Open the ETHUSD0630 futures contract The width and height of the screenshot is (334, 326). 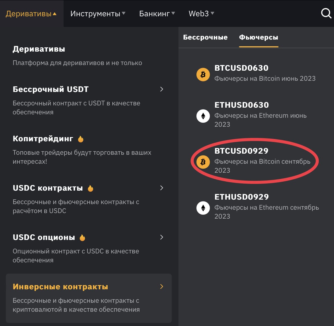click(242, 105)
